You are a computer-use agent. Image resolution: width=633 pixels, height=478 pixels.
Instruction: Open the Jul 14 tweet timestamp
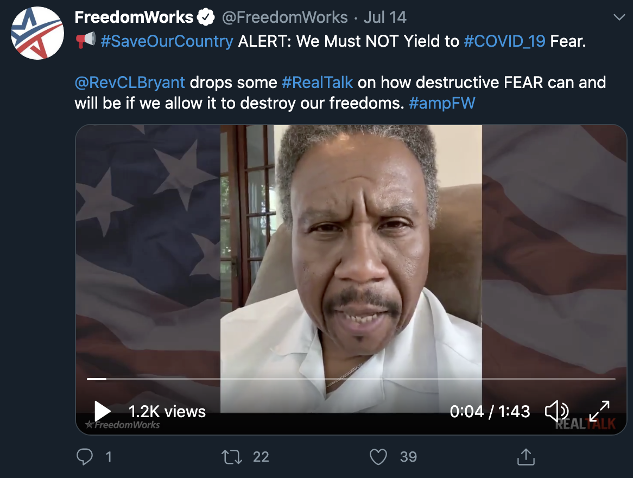pos(385,17)
